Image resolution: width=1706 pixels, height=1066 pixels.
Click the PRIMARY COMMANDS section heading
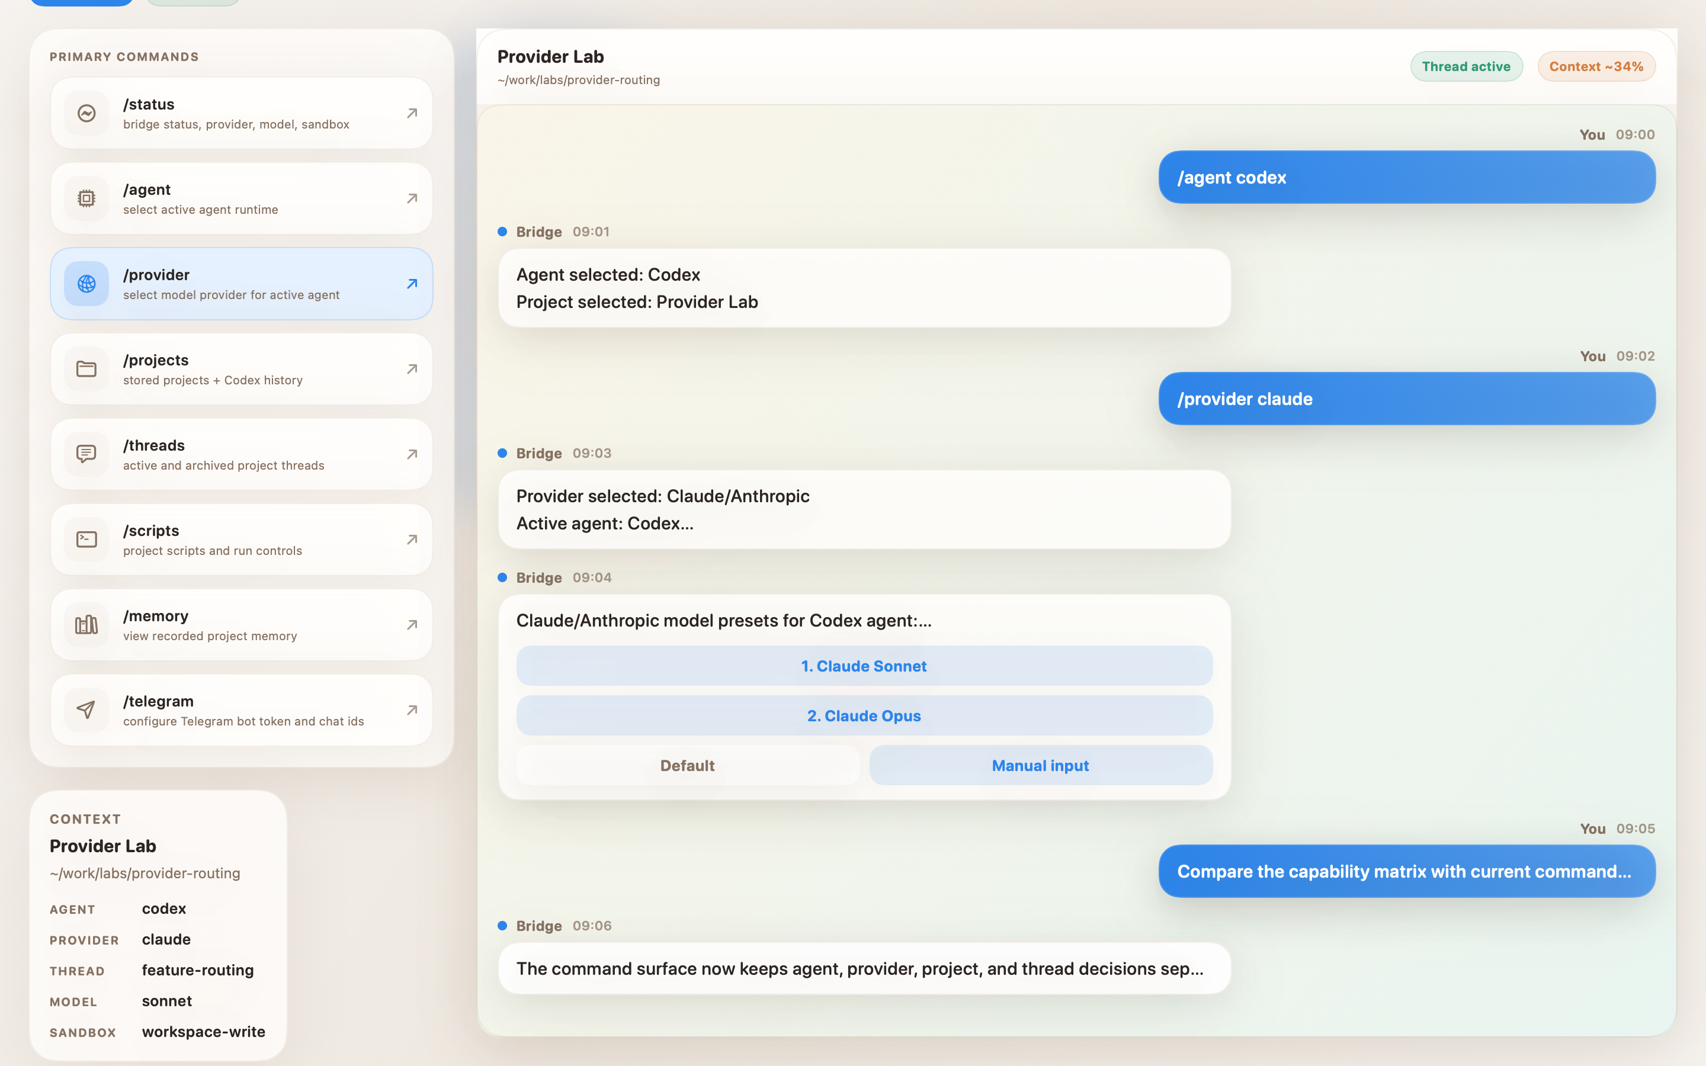coord(124,56)
